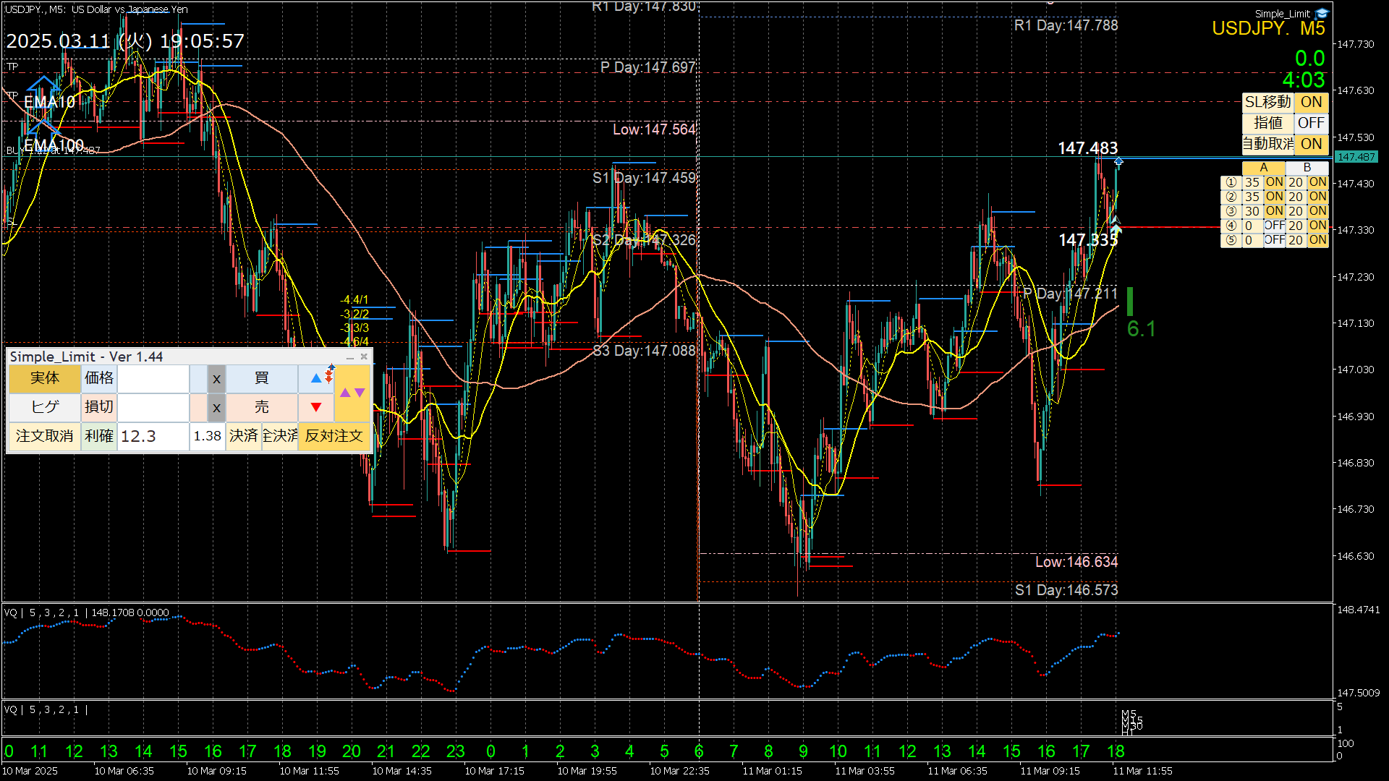
Task: Select the 実体 candle body mode
Action: tap(45, 378)
